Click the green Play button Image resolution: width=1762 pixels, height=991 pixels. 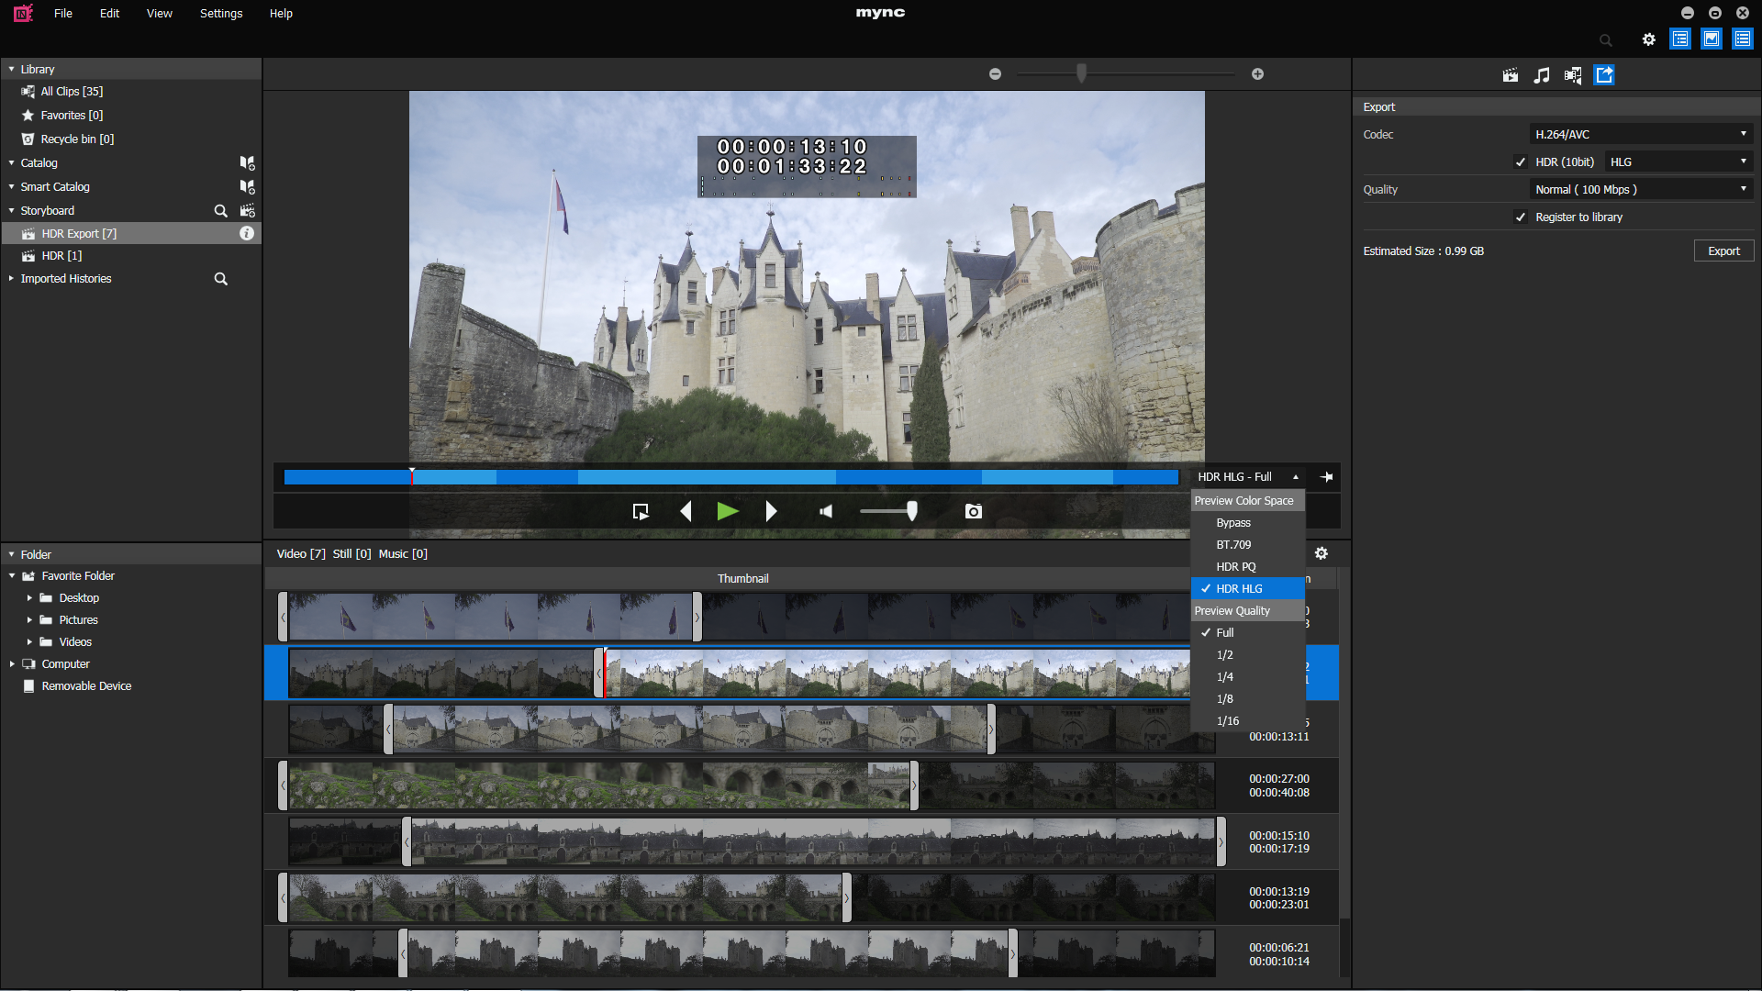[727, 511]
